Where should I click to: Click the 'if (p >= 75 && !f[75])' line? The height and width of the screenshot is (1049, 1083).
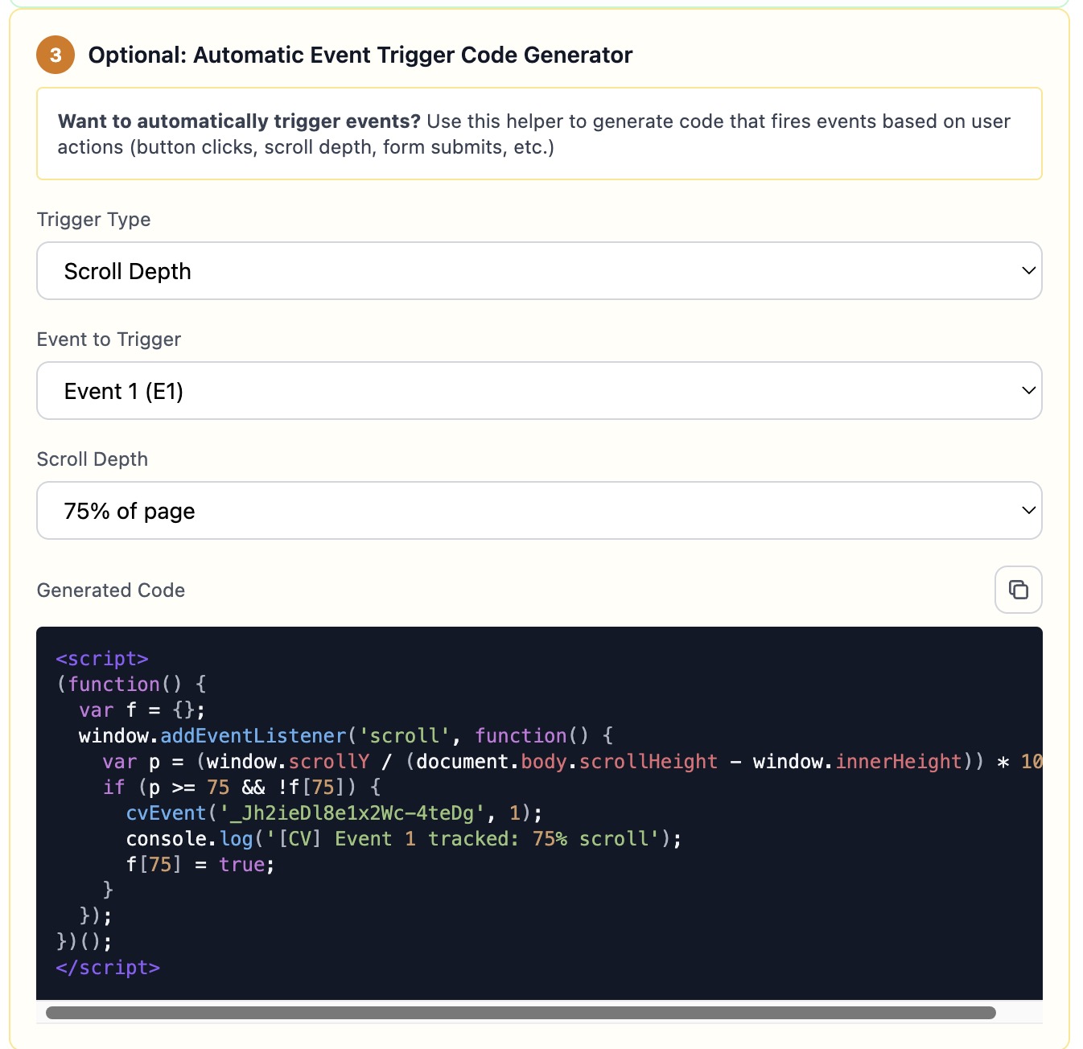241,788
